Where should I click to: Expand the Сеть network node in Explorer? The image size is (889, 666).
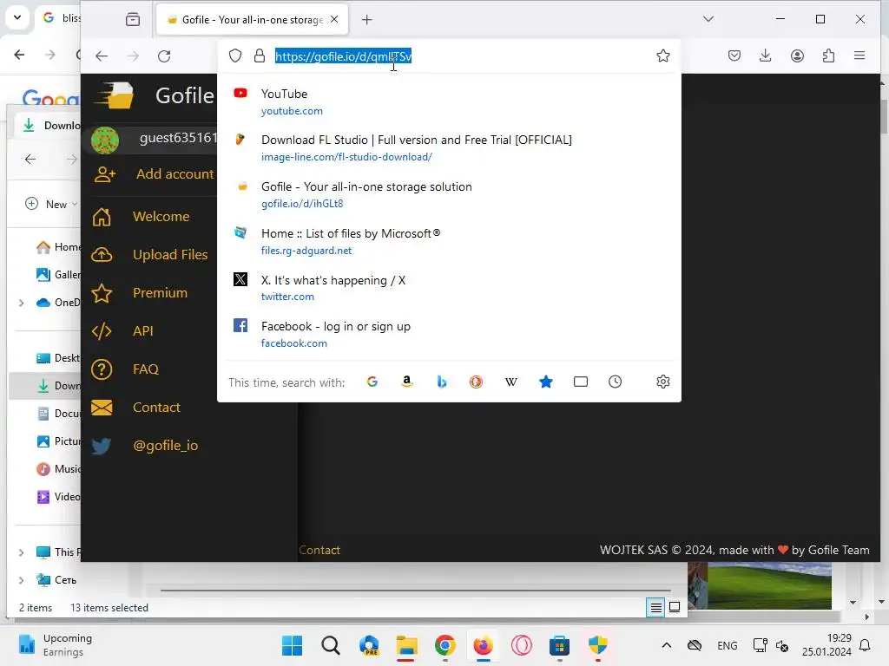21,580
